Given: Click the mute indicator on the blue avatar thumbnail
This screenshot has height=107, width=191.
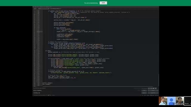Looking at the screenshot, I should [174, 103].
